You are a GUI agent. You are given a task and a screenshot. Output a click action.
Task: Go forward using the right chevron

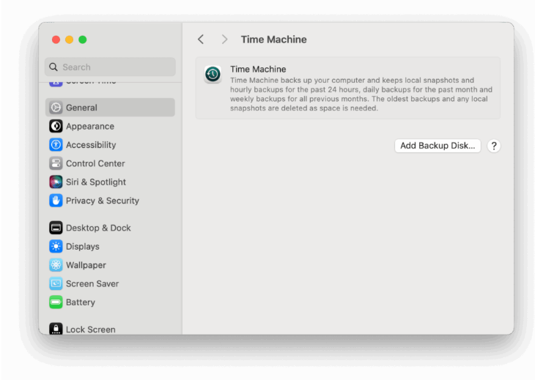point(224,40)
